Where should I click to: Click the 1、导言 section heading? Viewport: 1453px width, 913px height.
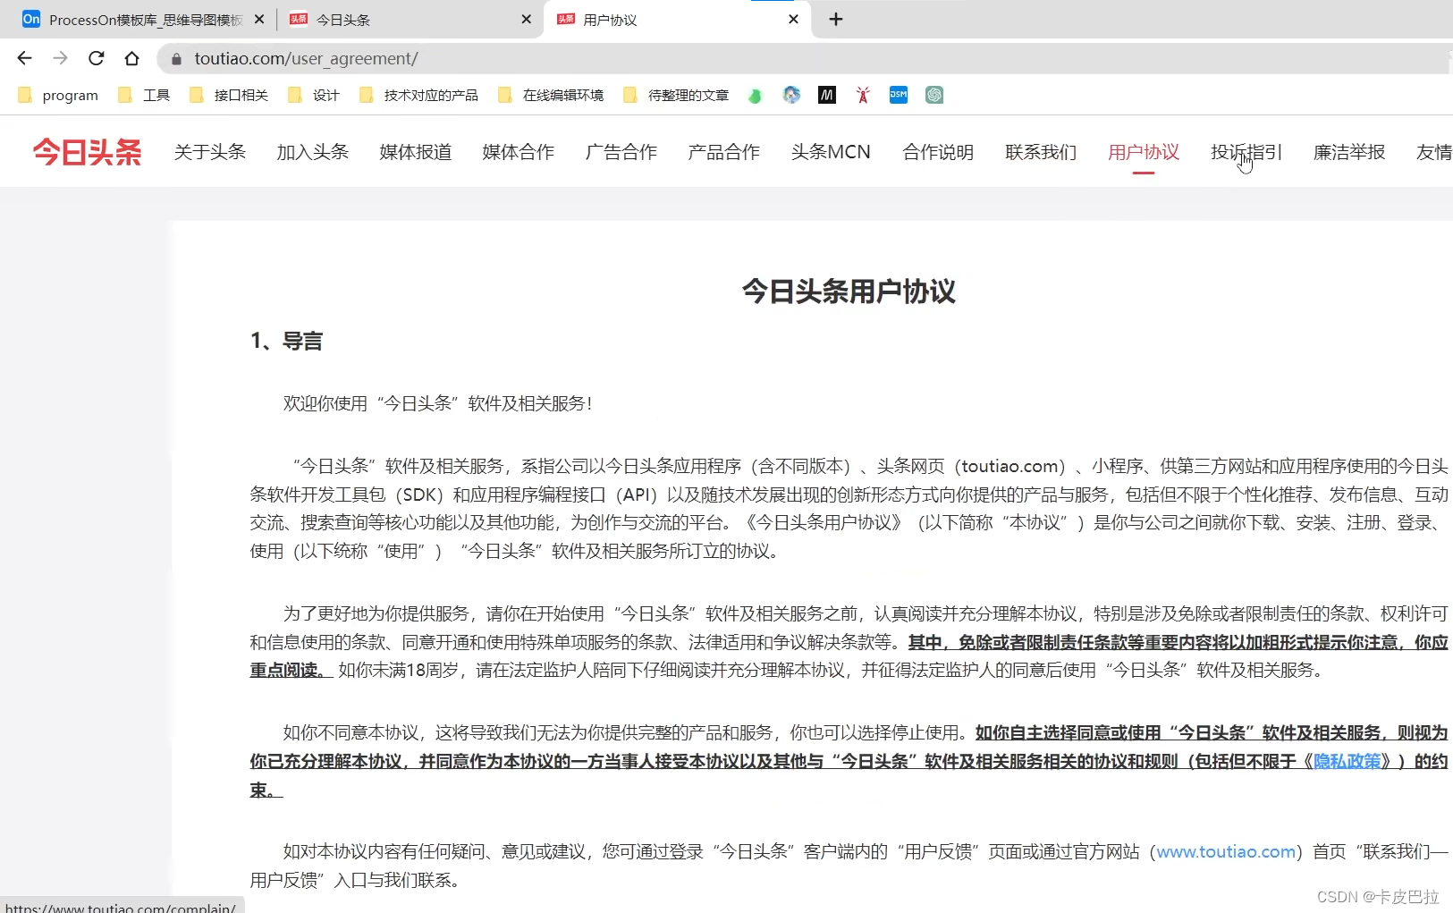click(x=286, y=341)
